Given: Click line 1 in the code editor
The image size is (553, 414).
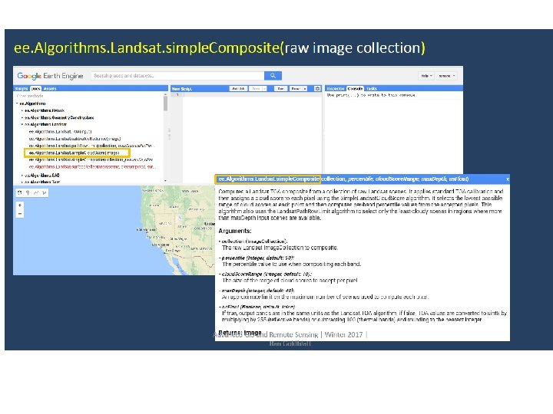Looking at the screenshot, I should 252,95.
